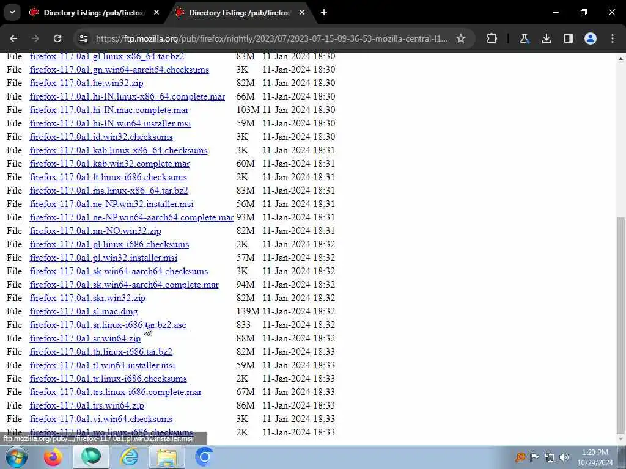Screen dimensions: 626x469
Task: Bookmark this page with the star icon
Action: click(461, 38)
